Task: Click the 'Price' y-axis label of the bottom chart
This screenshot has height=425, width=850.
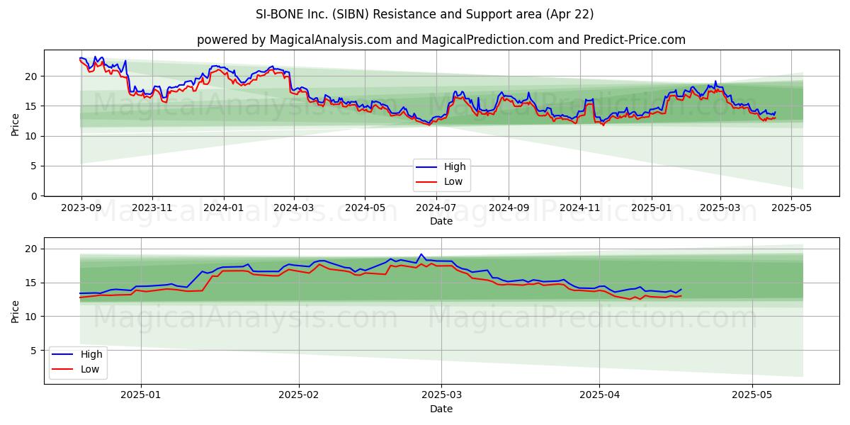Action: (x=16, y=310)
